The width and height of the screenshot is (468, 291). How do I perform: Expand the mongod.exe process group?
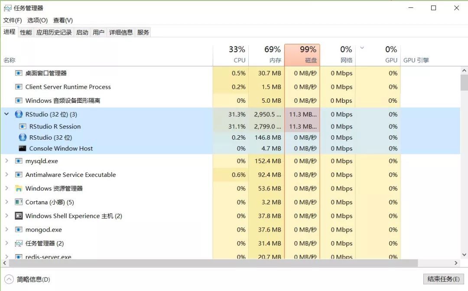[x=6, y=229]
